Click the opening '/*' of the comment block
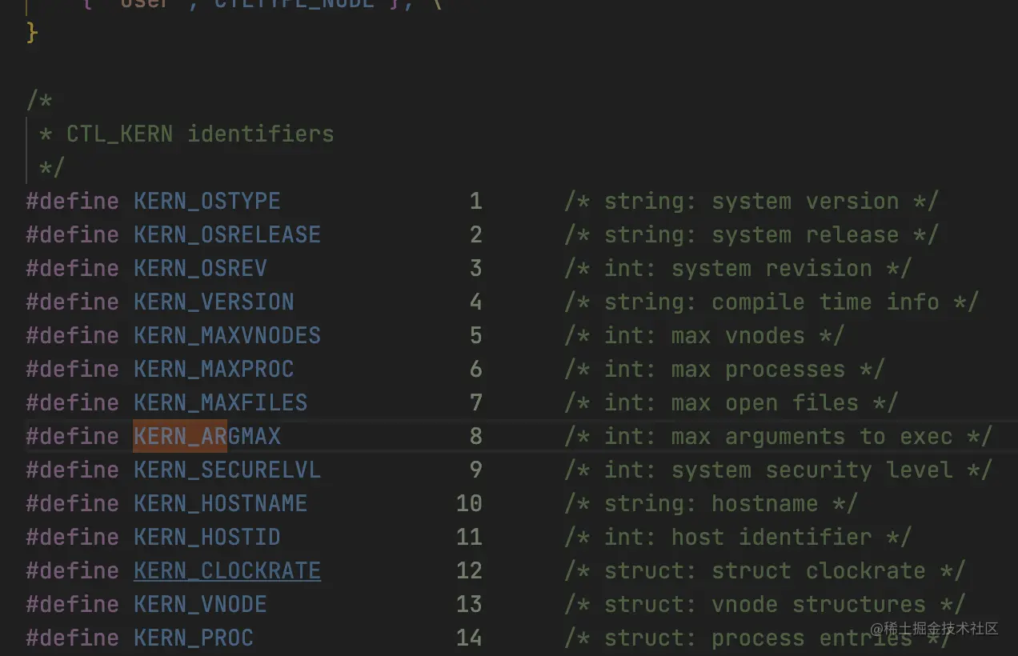Viewport: 1018px width, 656px height. click(39, 101)
